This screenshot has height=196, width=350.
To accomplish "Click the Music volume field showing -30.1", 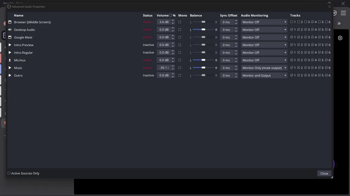I will 164,68.
